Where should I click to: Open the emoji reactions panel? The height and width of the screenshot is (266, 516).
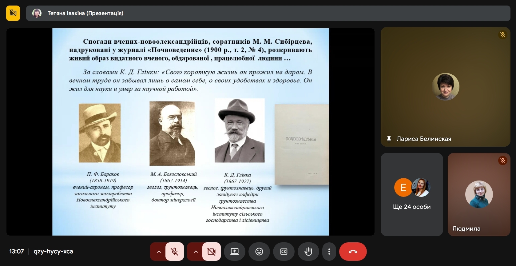point(259,252)
